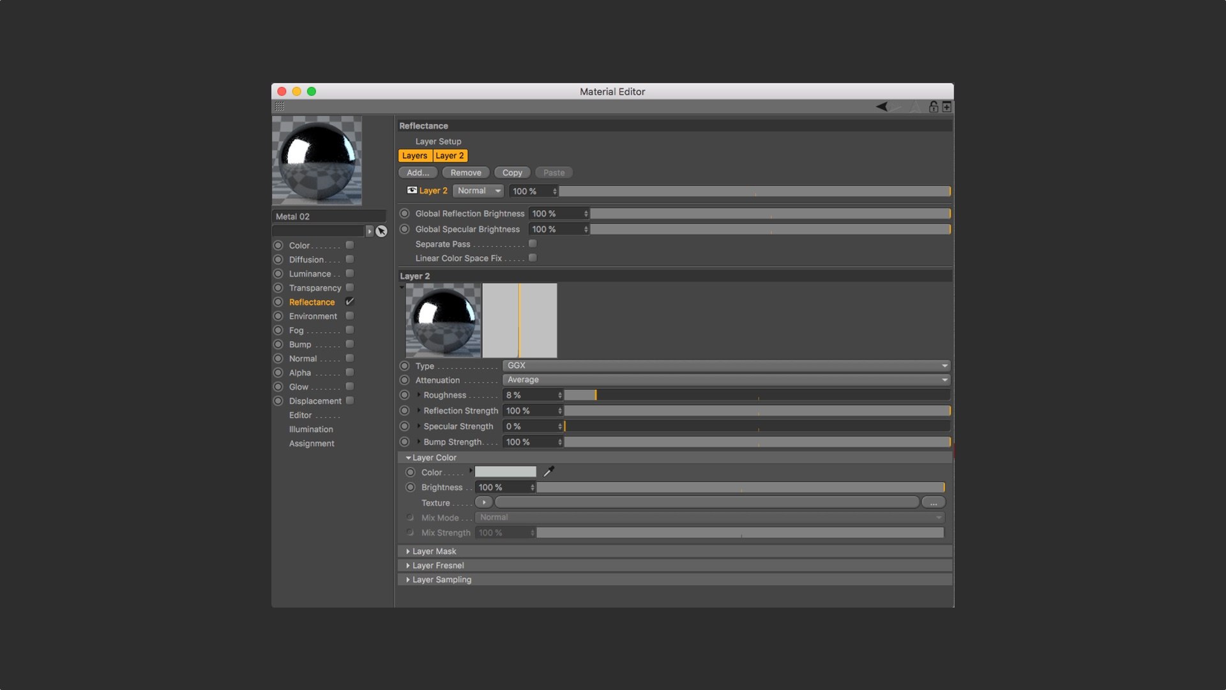
Task: Click the grip handle under the title bar
Action: [280, 107]
